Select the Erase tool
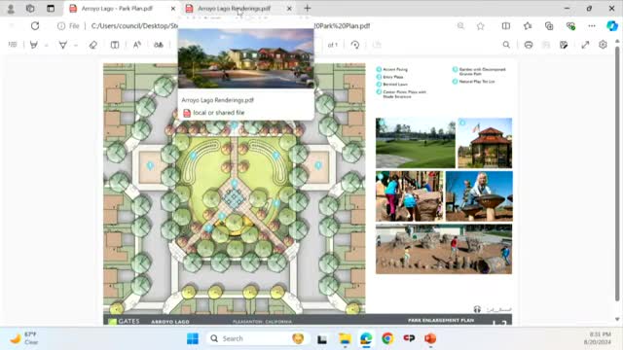 click(x=93, y=45)
